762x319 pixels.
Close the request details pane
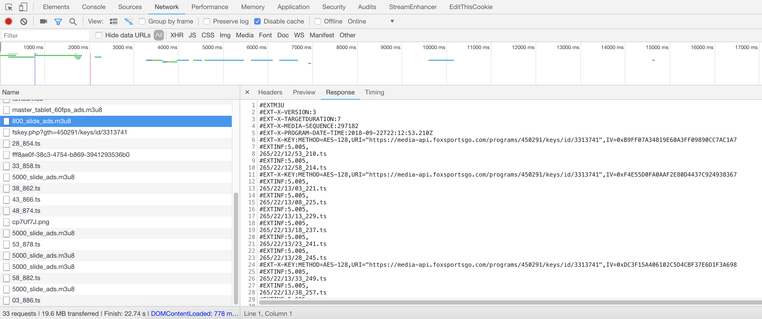click(247, 92)
